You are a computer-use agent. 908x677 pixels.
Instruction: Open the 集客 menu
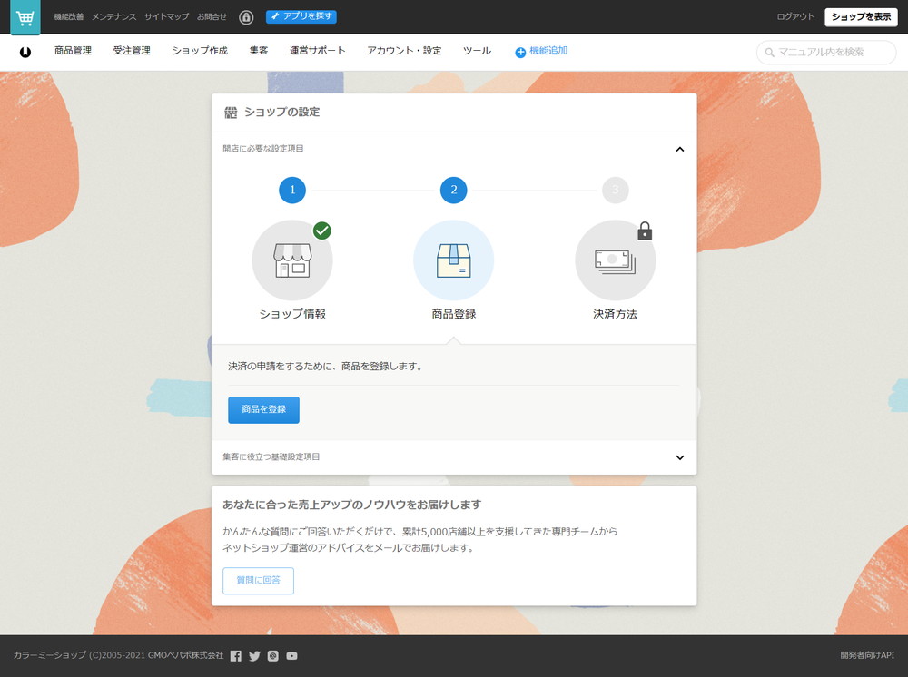[259, 51]
